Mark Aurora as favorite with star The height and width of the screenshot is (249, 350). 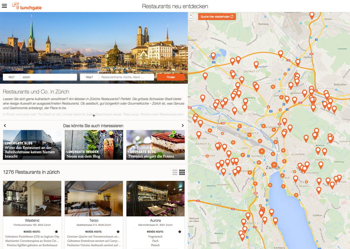pyautogui.click(x=180, y=232)
